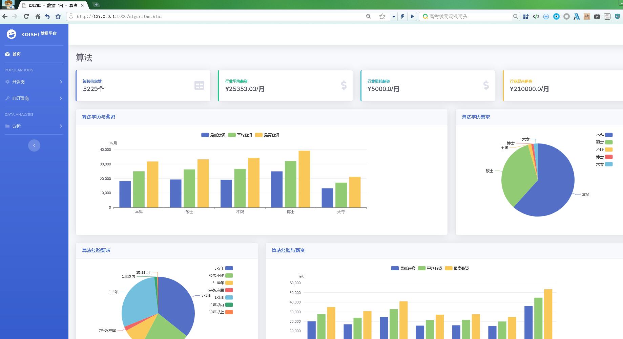The image size is (623, 339).
Task: Toggle 本科 legend entry in 算法学历要求 pie
Action: 604,135
